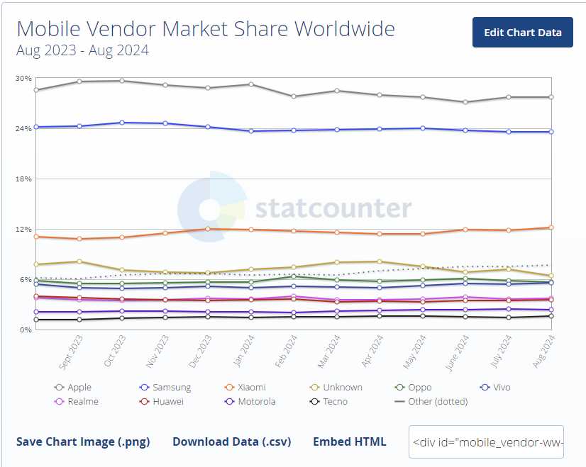The height and width of the screenshot is (467, 586).
Task: Toggle Tecno series in the legend
Action: pyautogui.click(x=329, y=402)
